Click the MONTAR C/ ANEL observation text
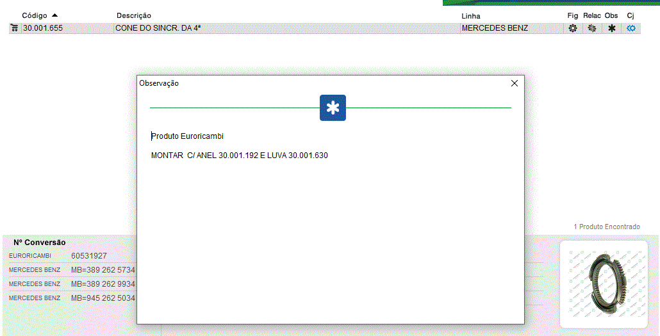This screenshot has height=336, width=660. tap(239, 156)
